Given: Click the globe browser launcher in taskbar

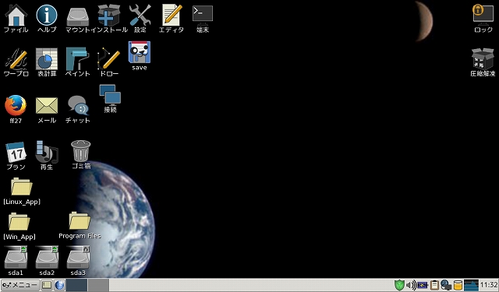Looking at the screenshot, I should (59, 285).
